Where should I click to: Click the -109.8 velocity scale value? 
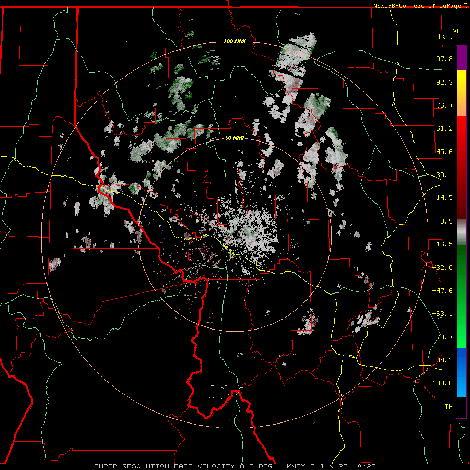[x=440, y=383]
